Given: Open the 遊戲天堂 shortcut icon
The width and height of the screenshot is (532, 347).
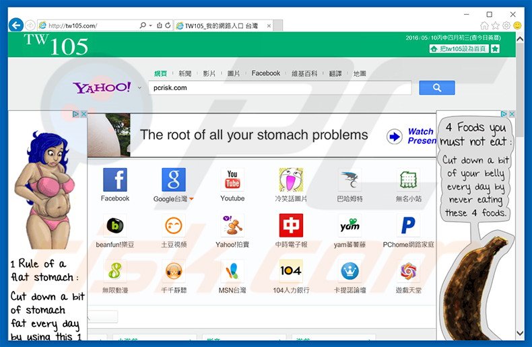Looking at the screenshot, I should pos(409,271).
